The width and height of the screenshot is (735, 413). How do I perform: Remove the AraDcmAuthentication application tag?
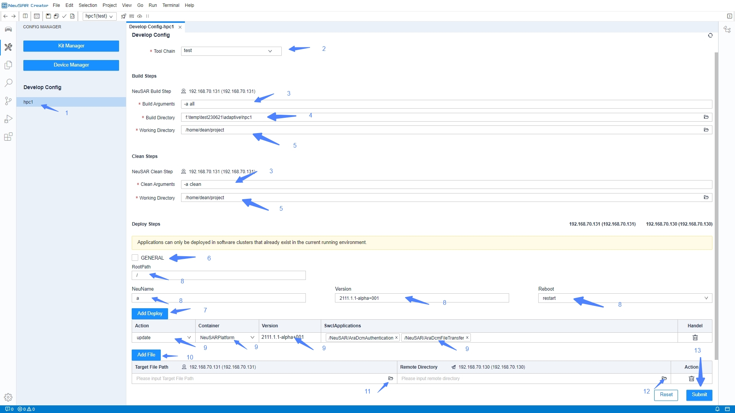[x=396, y=338]
